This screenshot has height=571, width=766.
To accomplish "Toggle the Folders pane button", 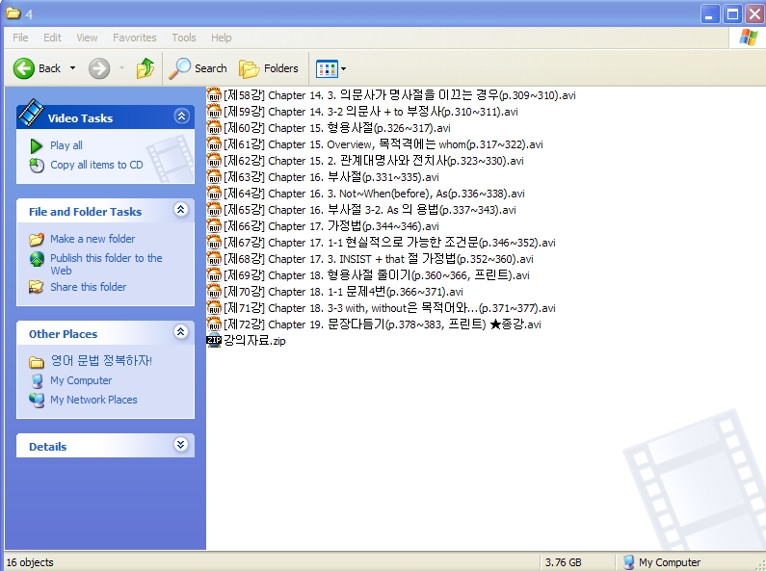I will [x=269, y=68].
